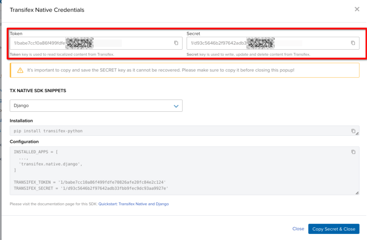This screenshot has width=367, height=240.
Task: Click the Copy Secret & Close button
Action: (x=334, y=229)
